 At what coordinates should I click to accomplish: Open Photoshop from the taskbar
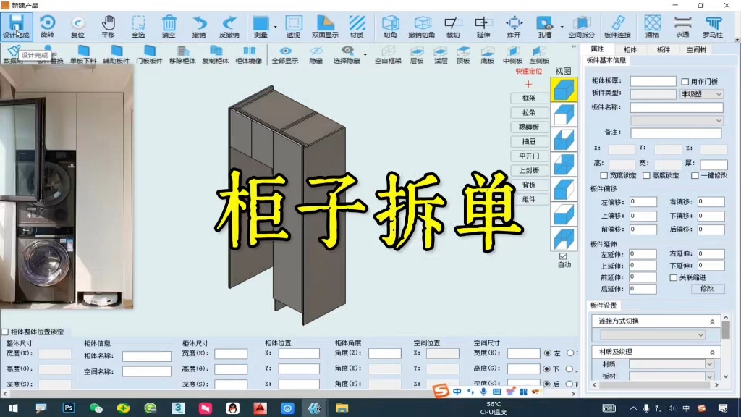coord(68,408)
